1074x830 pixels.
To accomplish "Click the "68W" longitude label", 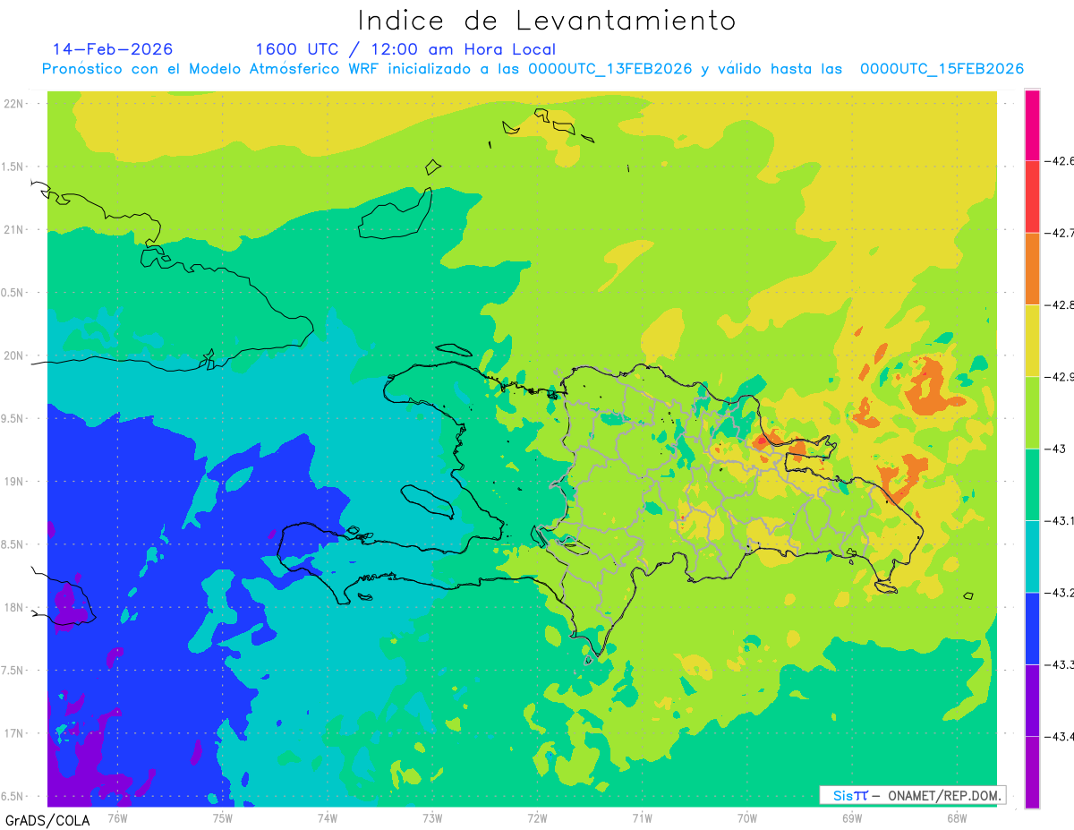I will (956, 818).
